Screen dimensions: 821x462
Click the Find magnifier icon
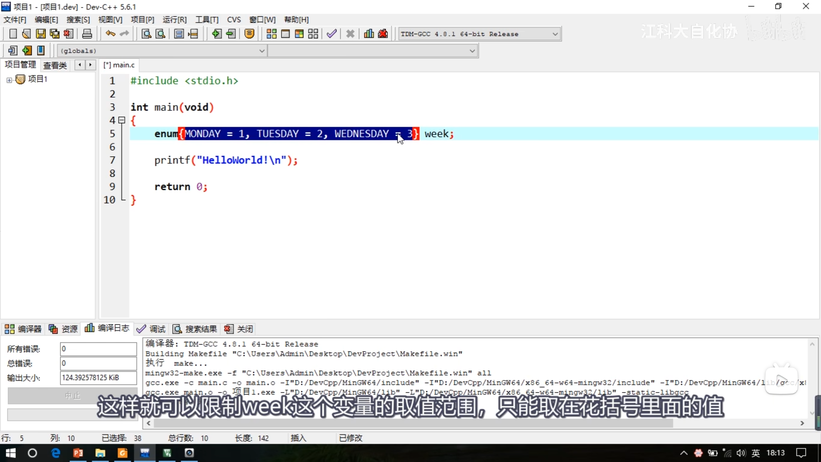146,34
